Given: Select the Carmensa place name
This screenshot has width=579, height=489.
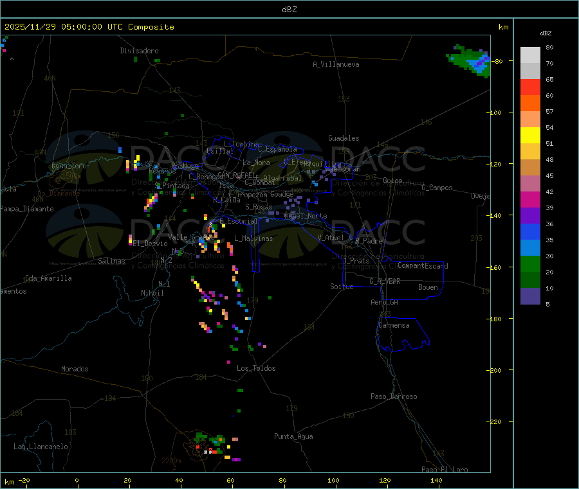Looking at the screenshot, I should click(x=393, y=325).
